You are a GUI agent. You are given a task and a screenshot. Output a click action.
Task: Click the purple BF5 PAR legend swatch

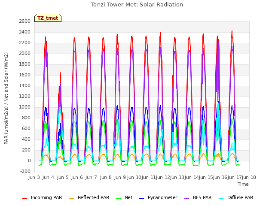(187, 198)
